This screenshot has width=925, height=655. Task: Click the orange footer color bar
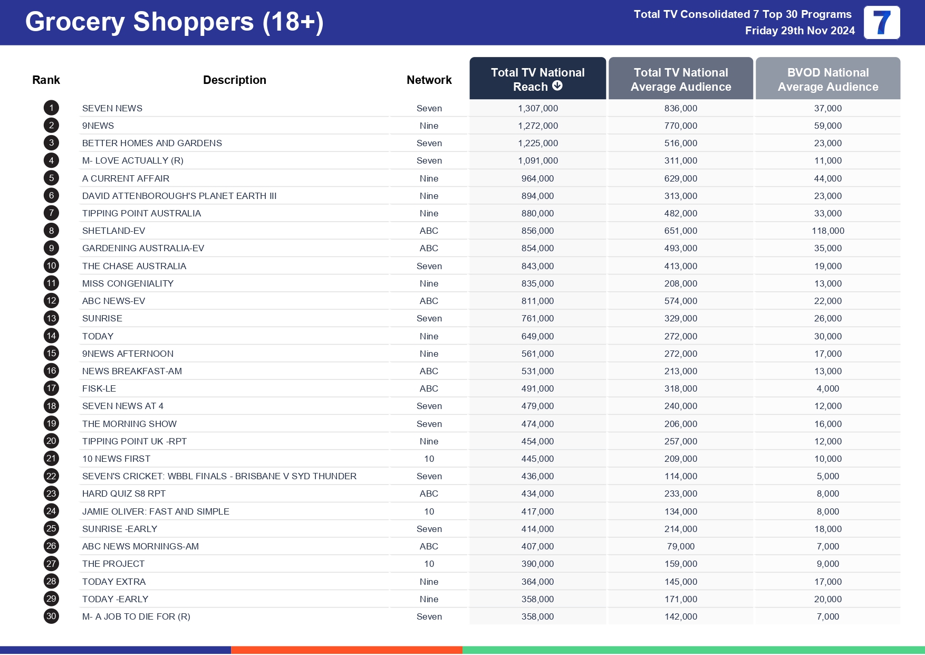point(346,650)
